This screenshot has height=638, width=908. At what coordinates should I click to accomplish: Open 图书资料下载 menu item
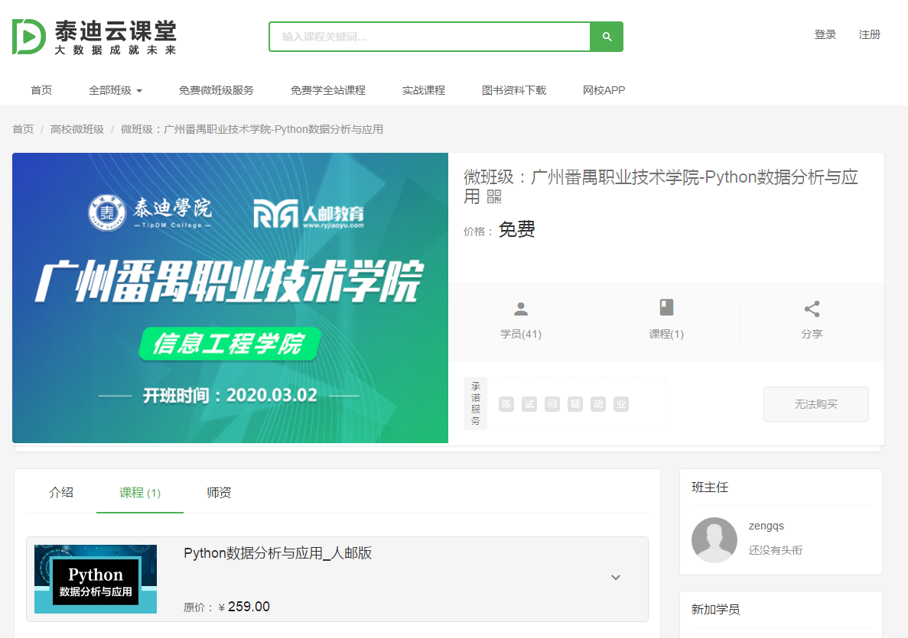513,90
